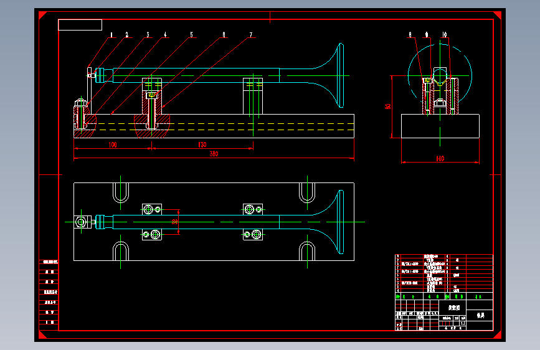Image resolution: width=540 pixels, height=350 pixels.
Task: Click part balloon number 9 in side view
Action: 427,35
